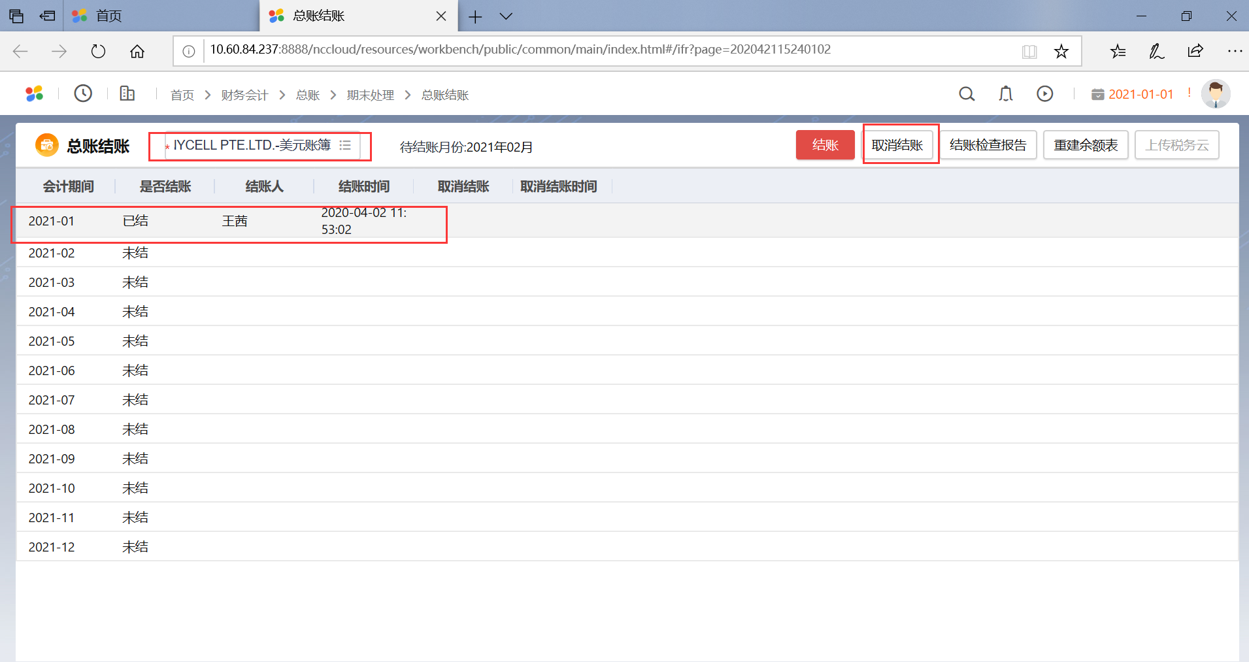The height and width of the screenshot is (662, 1249).
Task: Click the 取消结账 button
Action: [x=897, y=145]
